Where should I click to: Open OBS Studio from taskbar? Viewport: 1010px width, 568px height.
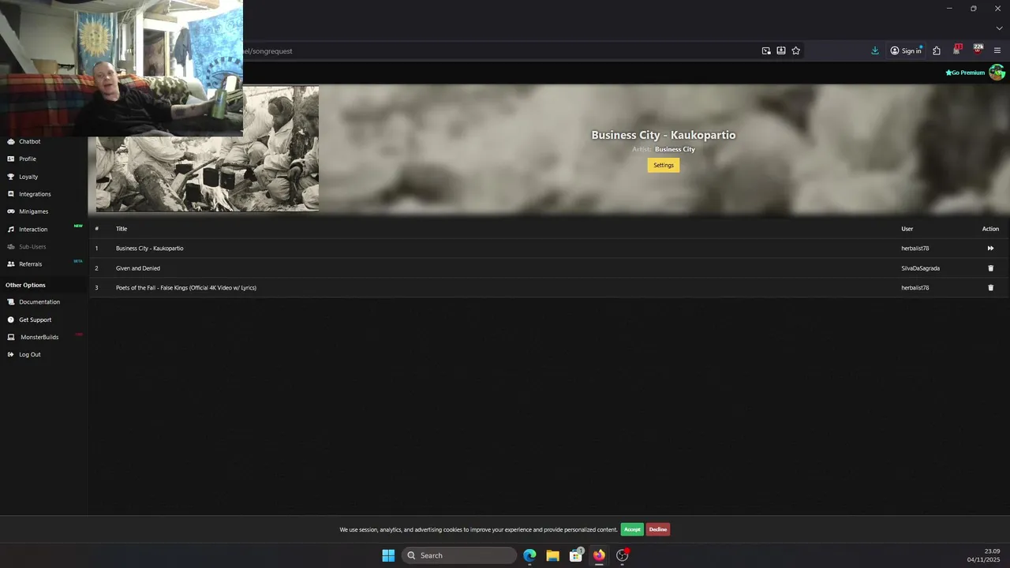(623, 555)
